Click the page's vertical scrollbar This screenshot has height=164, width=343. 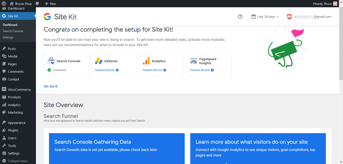[x=341, y=44]
